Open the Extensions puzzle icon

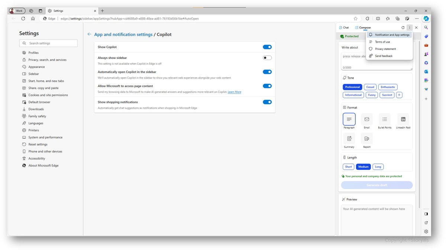point(368,19)
